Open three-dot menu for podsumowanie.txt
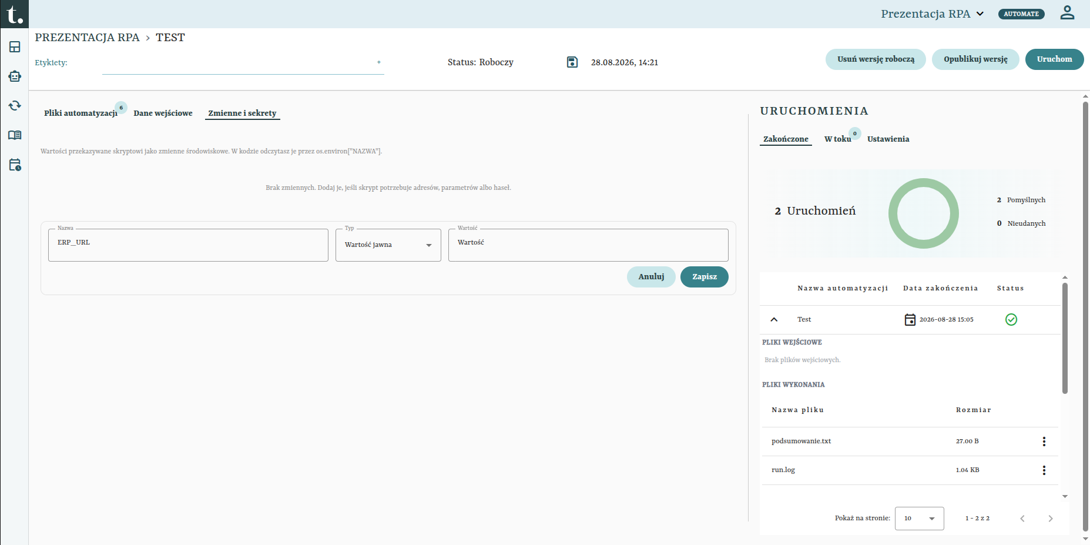The width and height of the screenshot is (1090, 545). click(x=1044, y=442)
